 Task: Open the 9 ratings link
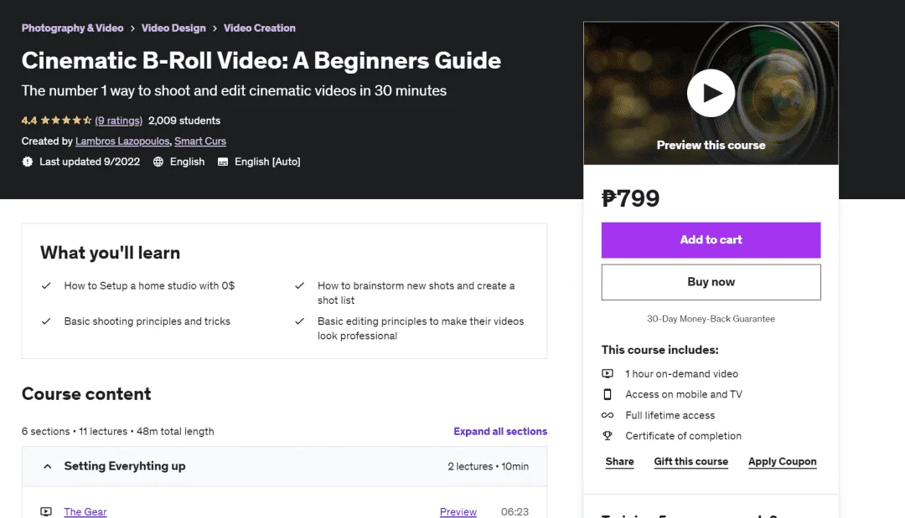118,121
